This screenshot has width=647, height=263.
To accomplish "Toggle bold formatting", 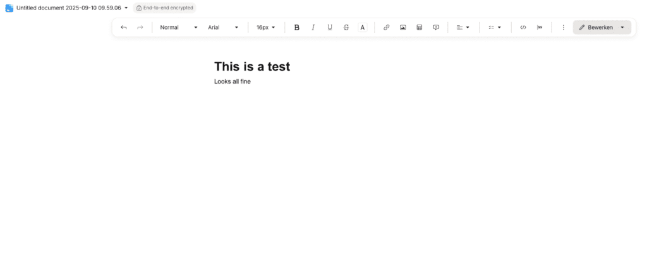I will (x=297, y=28).
